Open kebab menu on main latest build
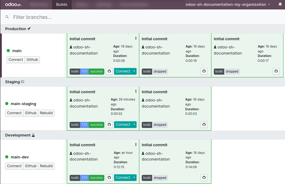Viewport: 285px width, 184px height. 136,38
